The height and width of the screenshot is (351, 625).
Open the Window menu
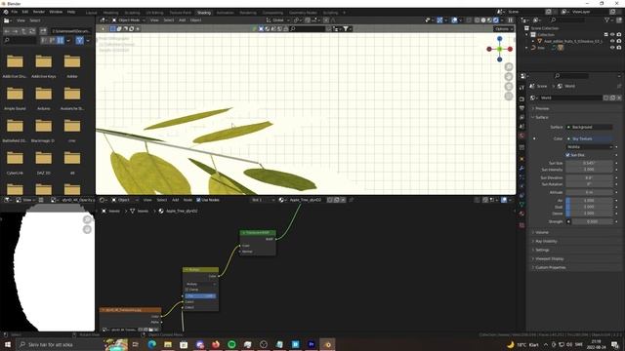56,12
